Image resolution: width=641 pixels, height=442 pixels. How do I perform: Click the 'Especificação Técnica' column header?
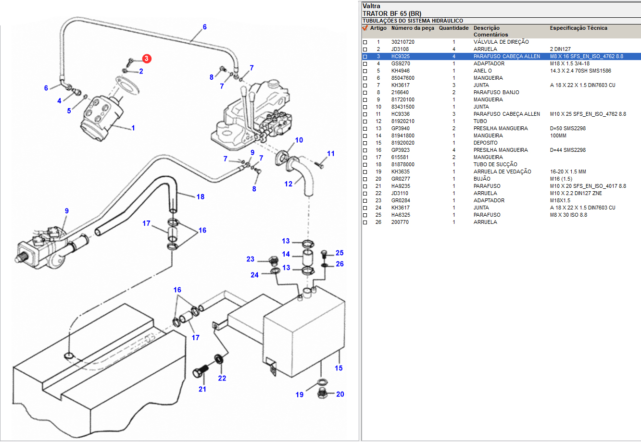[578, 28]
